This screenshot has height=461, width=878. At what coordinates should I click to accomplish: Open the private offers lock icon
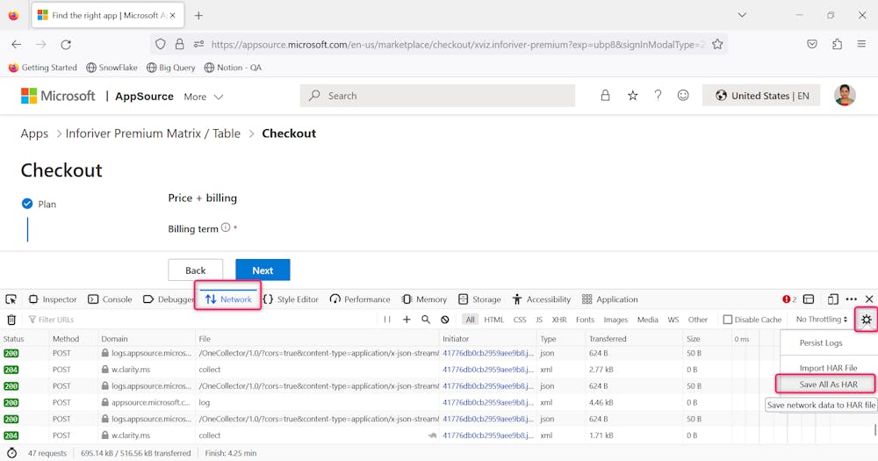(605, 96)
